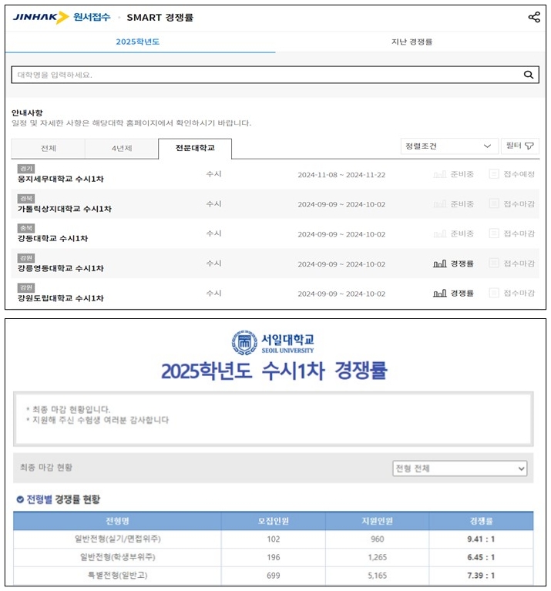The width and height of the screenshot is (551, 591).
Task: Select the 전체 tab
Action: pos(48,149)
